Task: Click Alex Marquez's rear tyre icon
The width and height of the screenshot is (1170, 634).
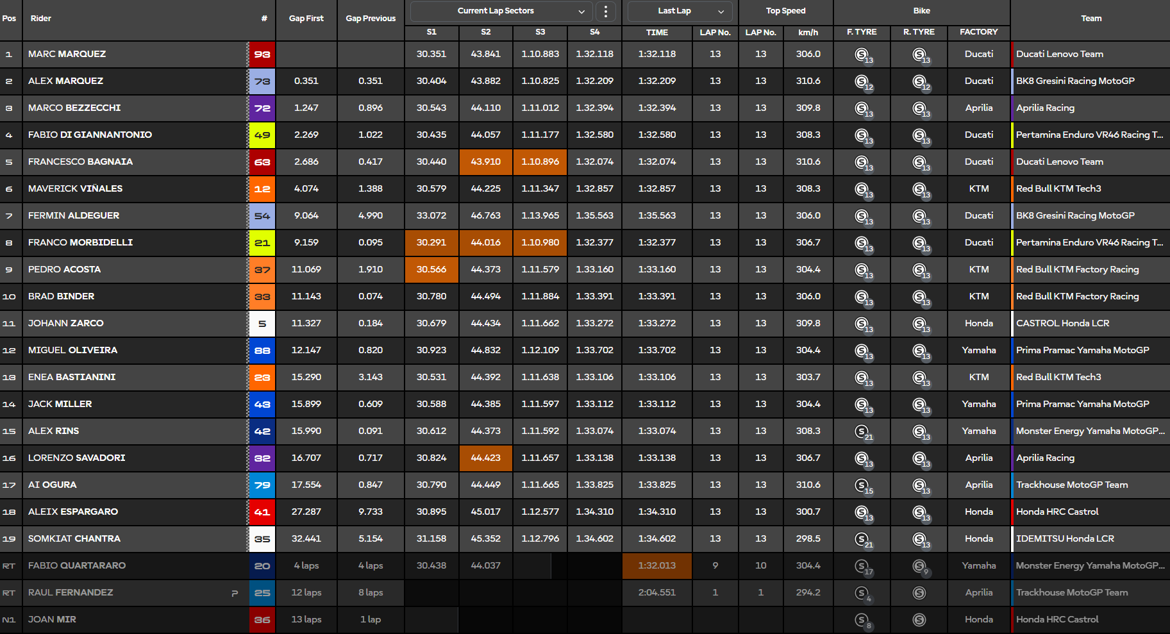Action: (x=919, y=81)
